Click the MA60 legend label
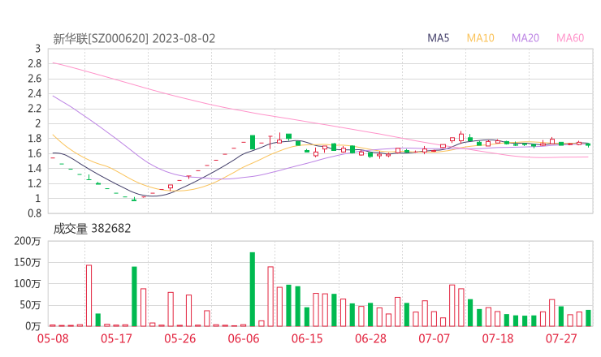Image resolution: width=601 pixels, height=357 pixels. pyautogui.click(x=570, y=38)
